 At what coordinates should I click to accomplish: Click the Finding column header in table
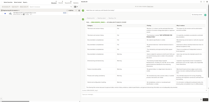[x=161, y=26]
